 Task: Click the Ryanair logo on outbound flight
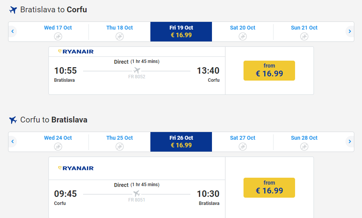coord(76,51)
